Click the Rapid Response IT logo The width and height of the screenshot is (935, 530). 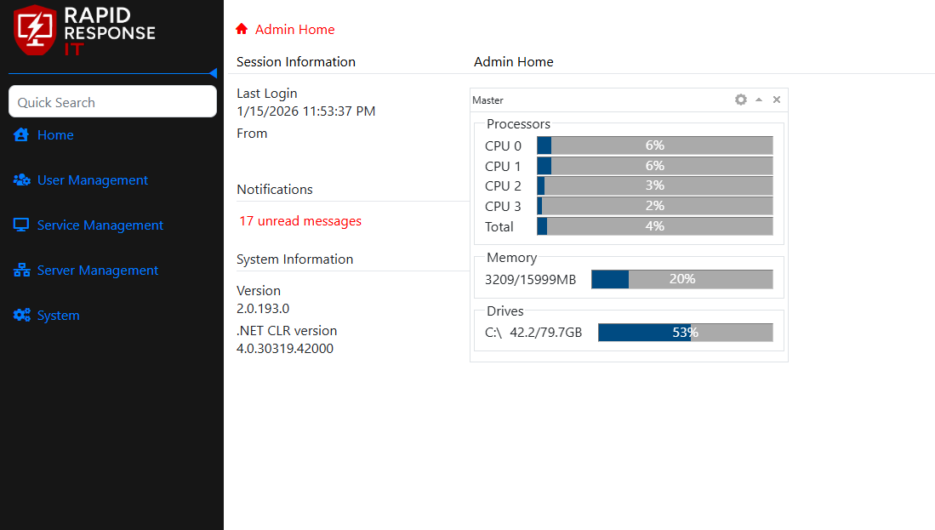tap(84, 31)
